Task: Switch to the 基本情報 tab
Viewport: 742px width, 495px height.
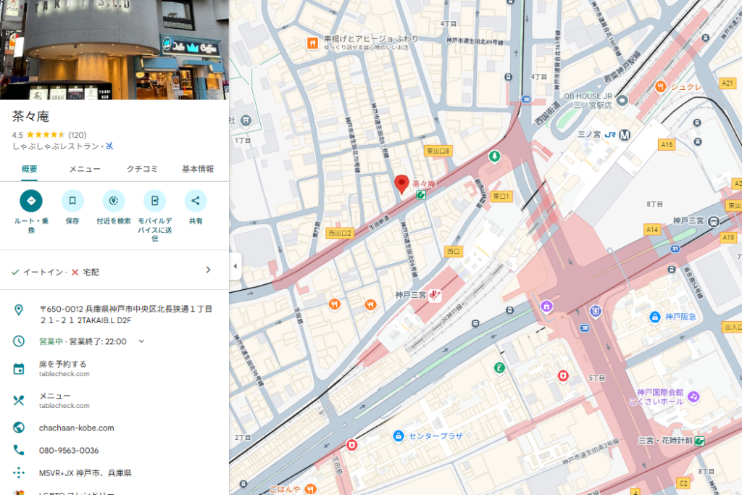Action: click(x=198, y=169)
